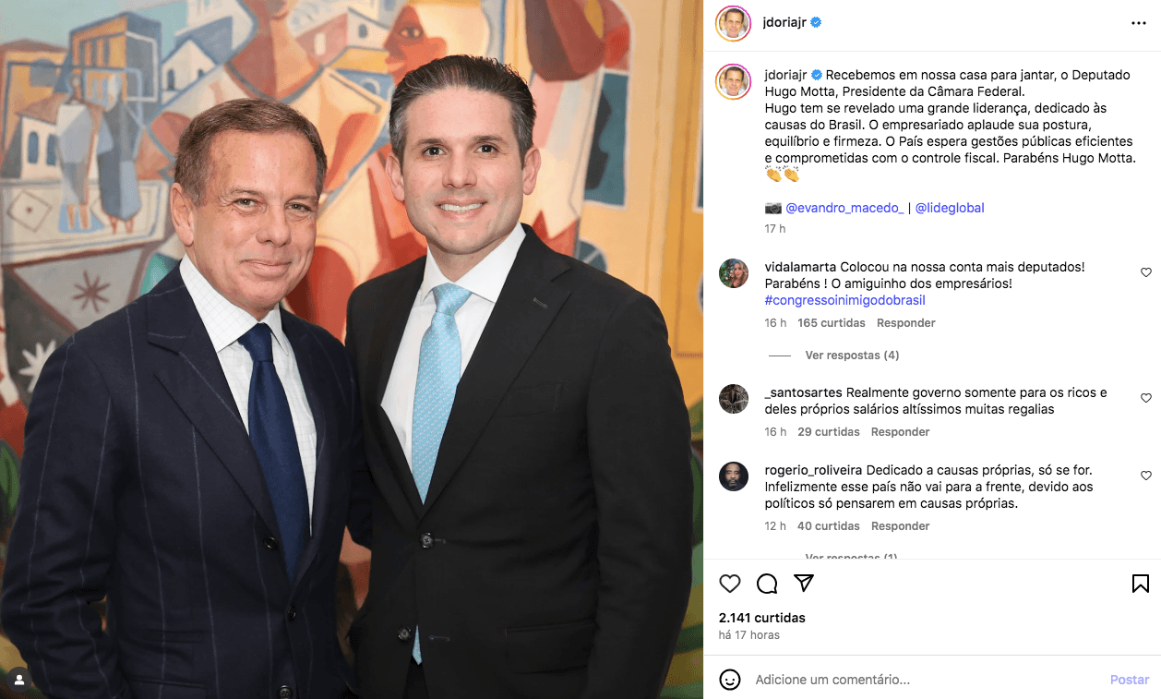Screen dimensions: 1161x699
Task: Open @lideglobal profile mention
Action: (x=950, y=208)
